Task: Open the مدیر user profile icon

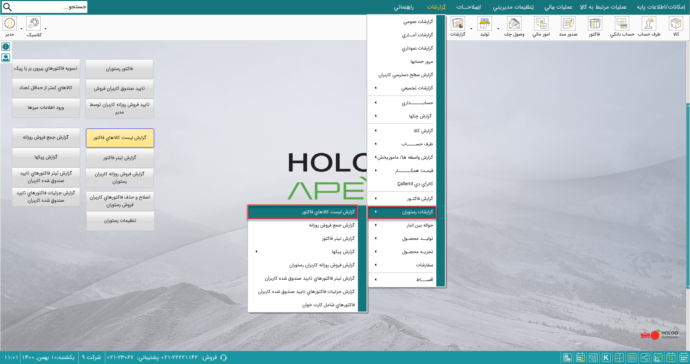Action: tap(10, 23)
